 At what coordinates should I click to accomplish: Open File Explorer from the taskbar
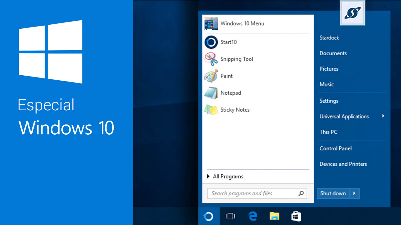pyautogui.click(x=274, y=216)
